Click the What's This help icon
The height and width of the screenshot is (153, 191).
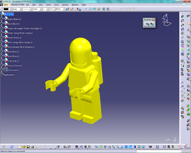point(58,147)
